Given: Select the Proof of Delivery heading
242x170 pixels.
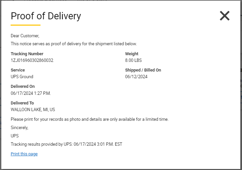Looking at the screenshot, I should point(46,16).
